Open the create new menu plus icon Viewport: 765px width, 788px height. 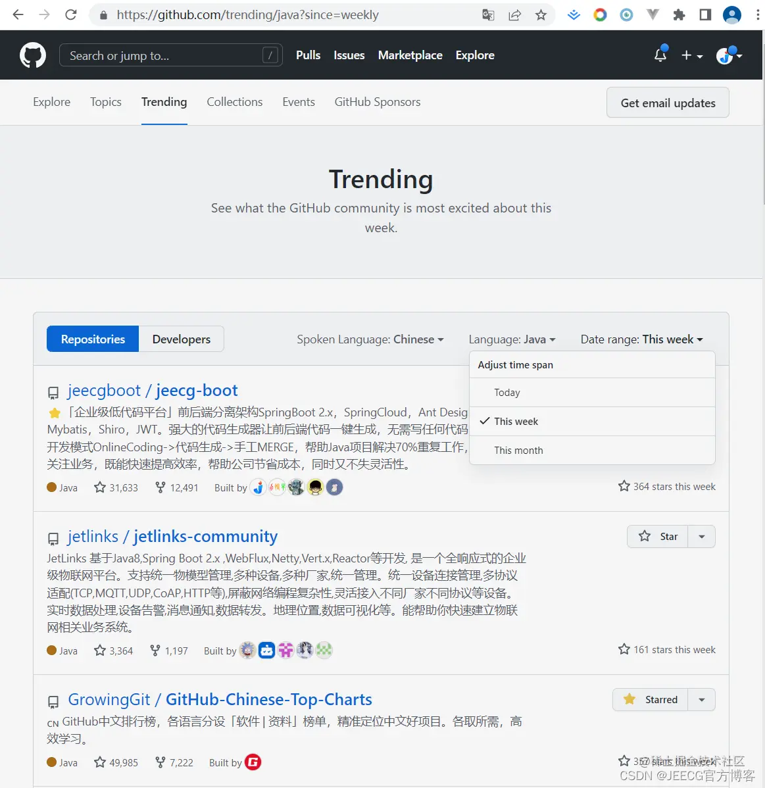(x=689, y=56)
